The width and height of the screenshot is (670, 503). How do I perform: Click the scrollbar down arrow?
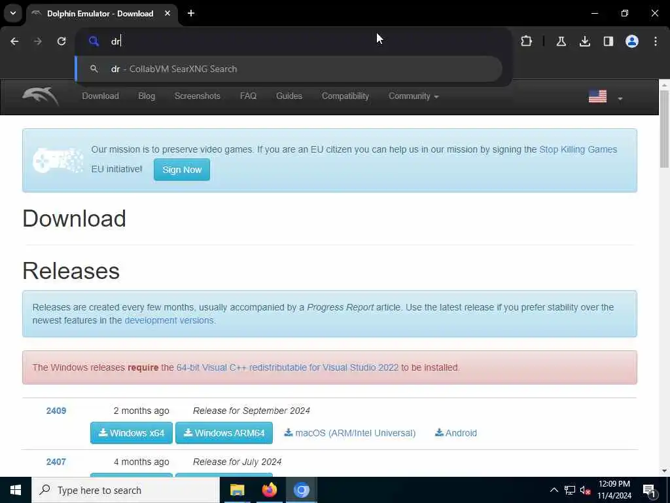tap(664, 471)
